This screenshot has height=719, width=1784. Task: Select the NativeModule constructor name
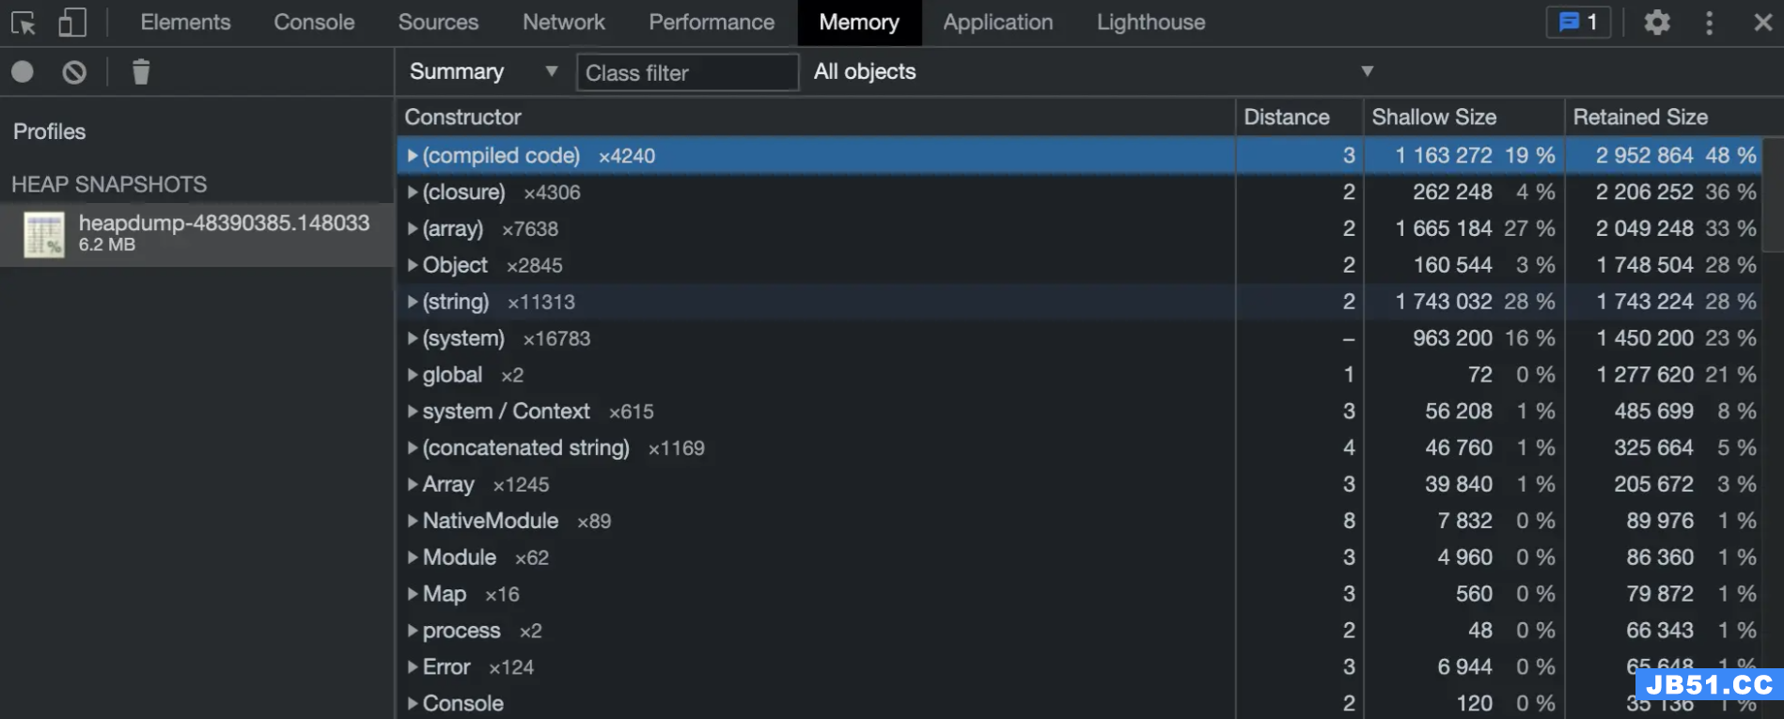[490, 521]
